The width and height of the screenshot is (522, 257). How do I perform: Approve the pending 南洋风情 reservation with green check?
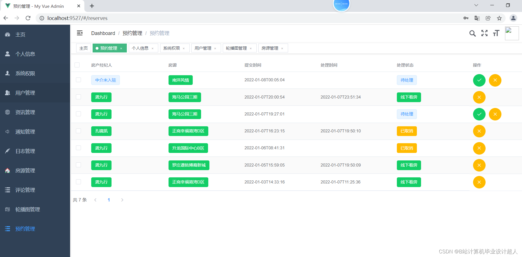(479, 80)
